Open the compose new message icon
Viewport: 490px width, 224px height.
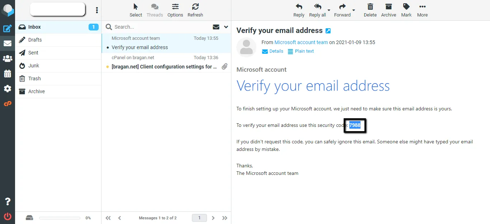(8, 29)
